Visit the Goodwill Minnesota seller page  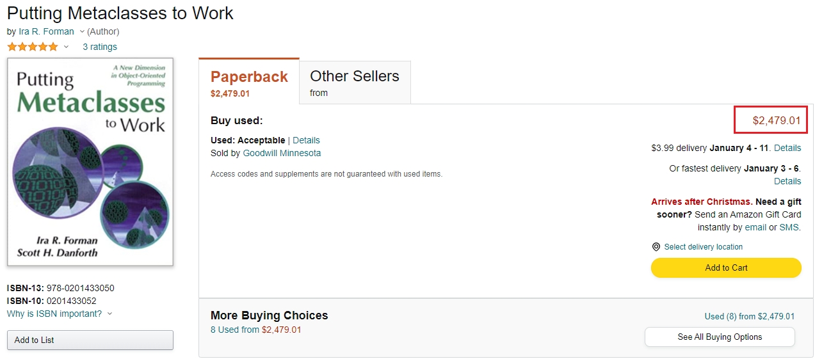[282, 153]
